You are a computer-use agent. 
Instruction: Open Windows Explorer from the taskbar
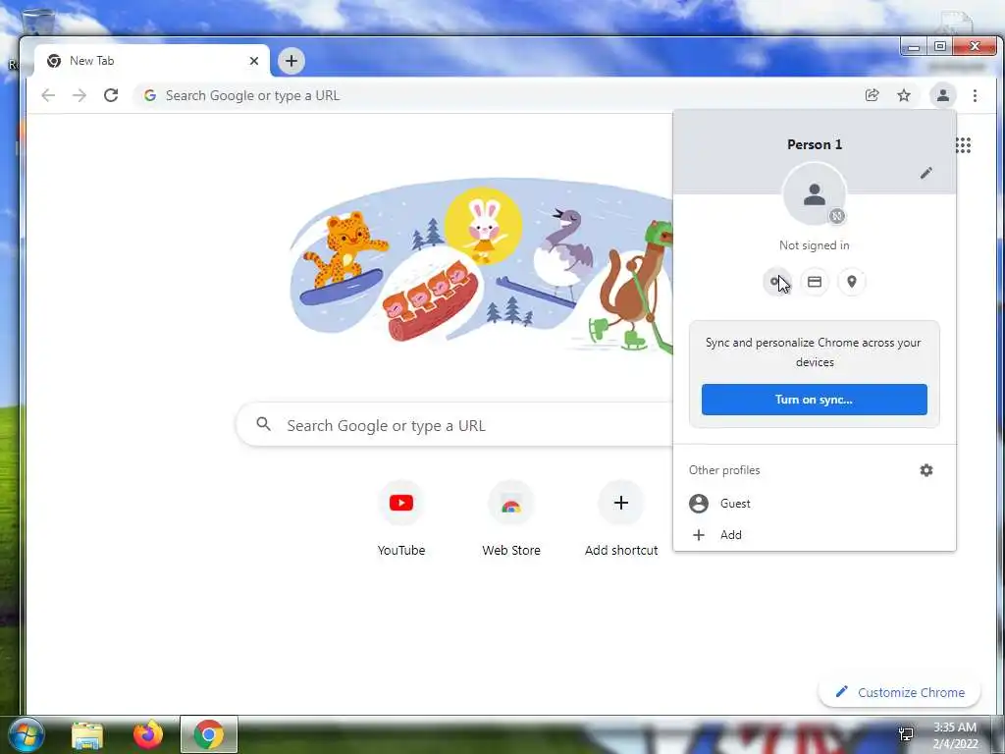click(87, 734)
